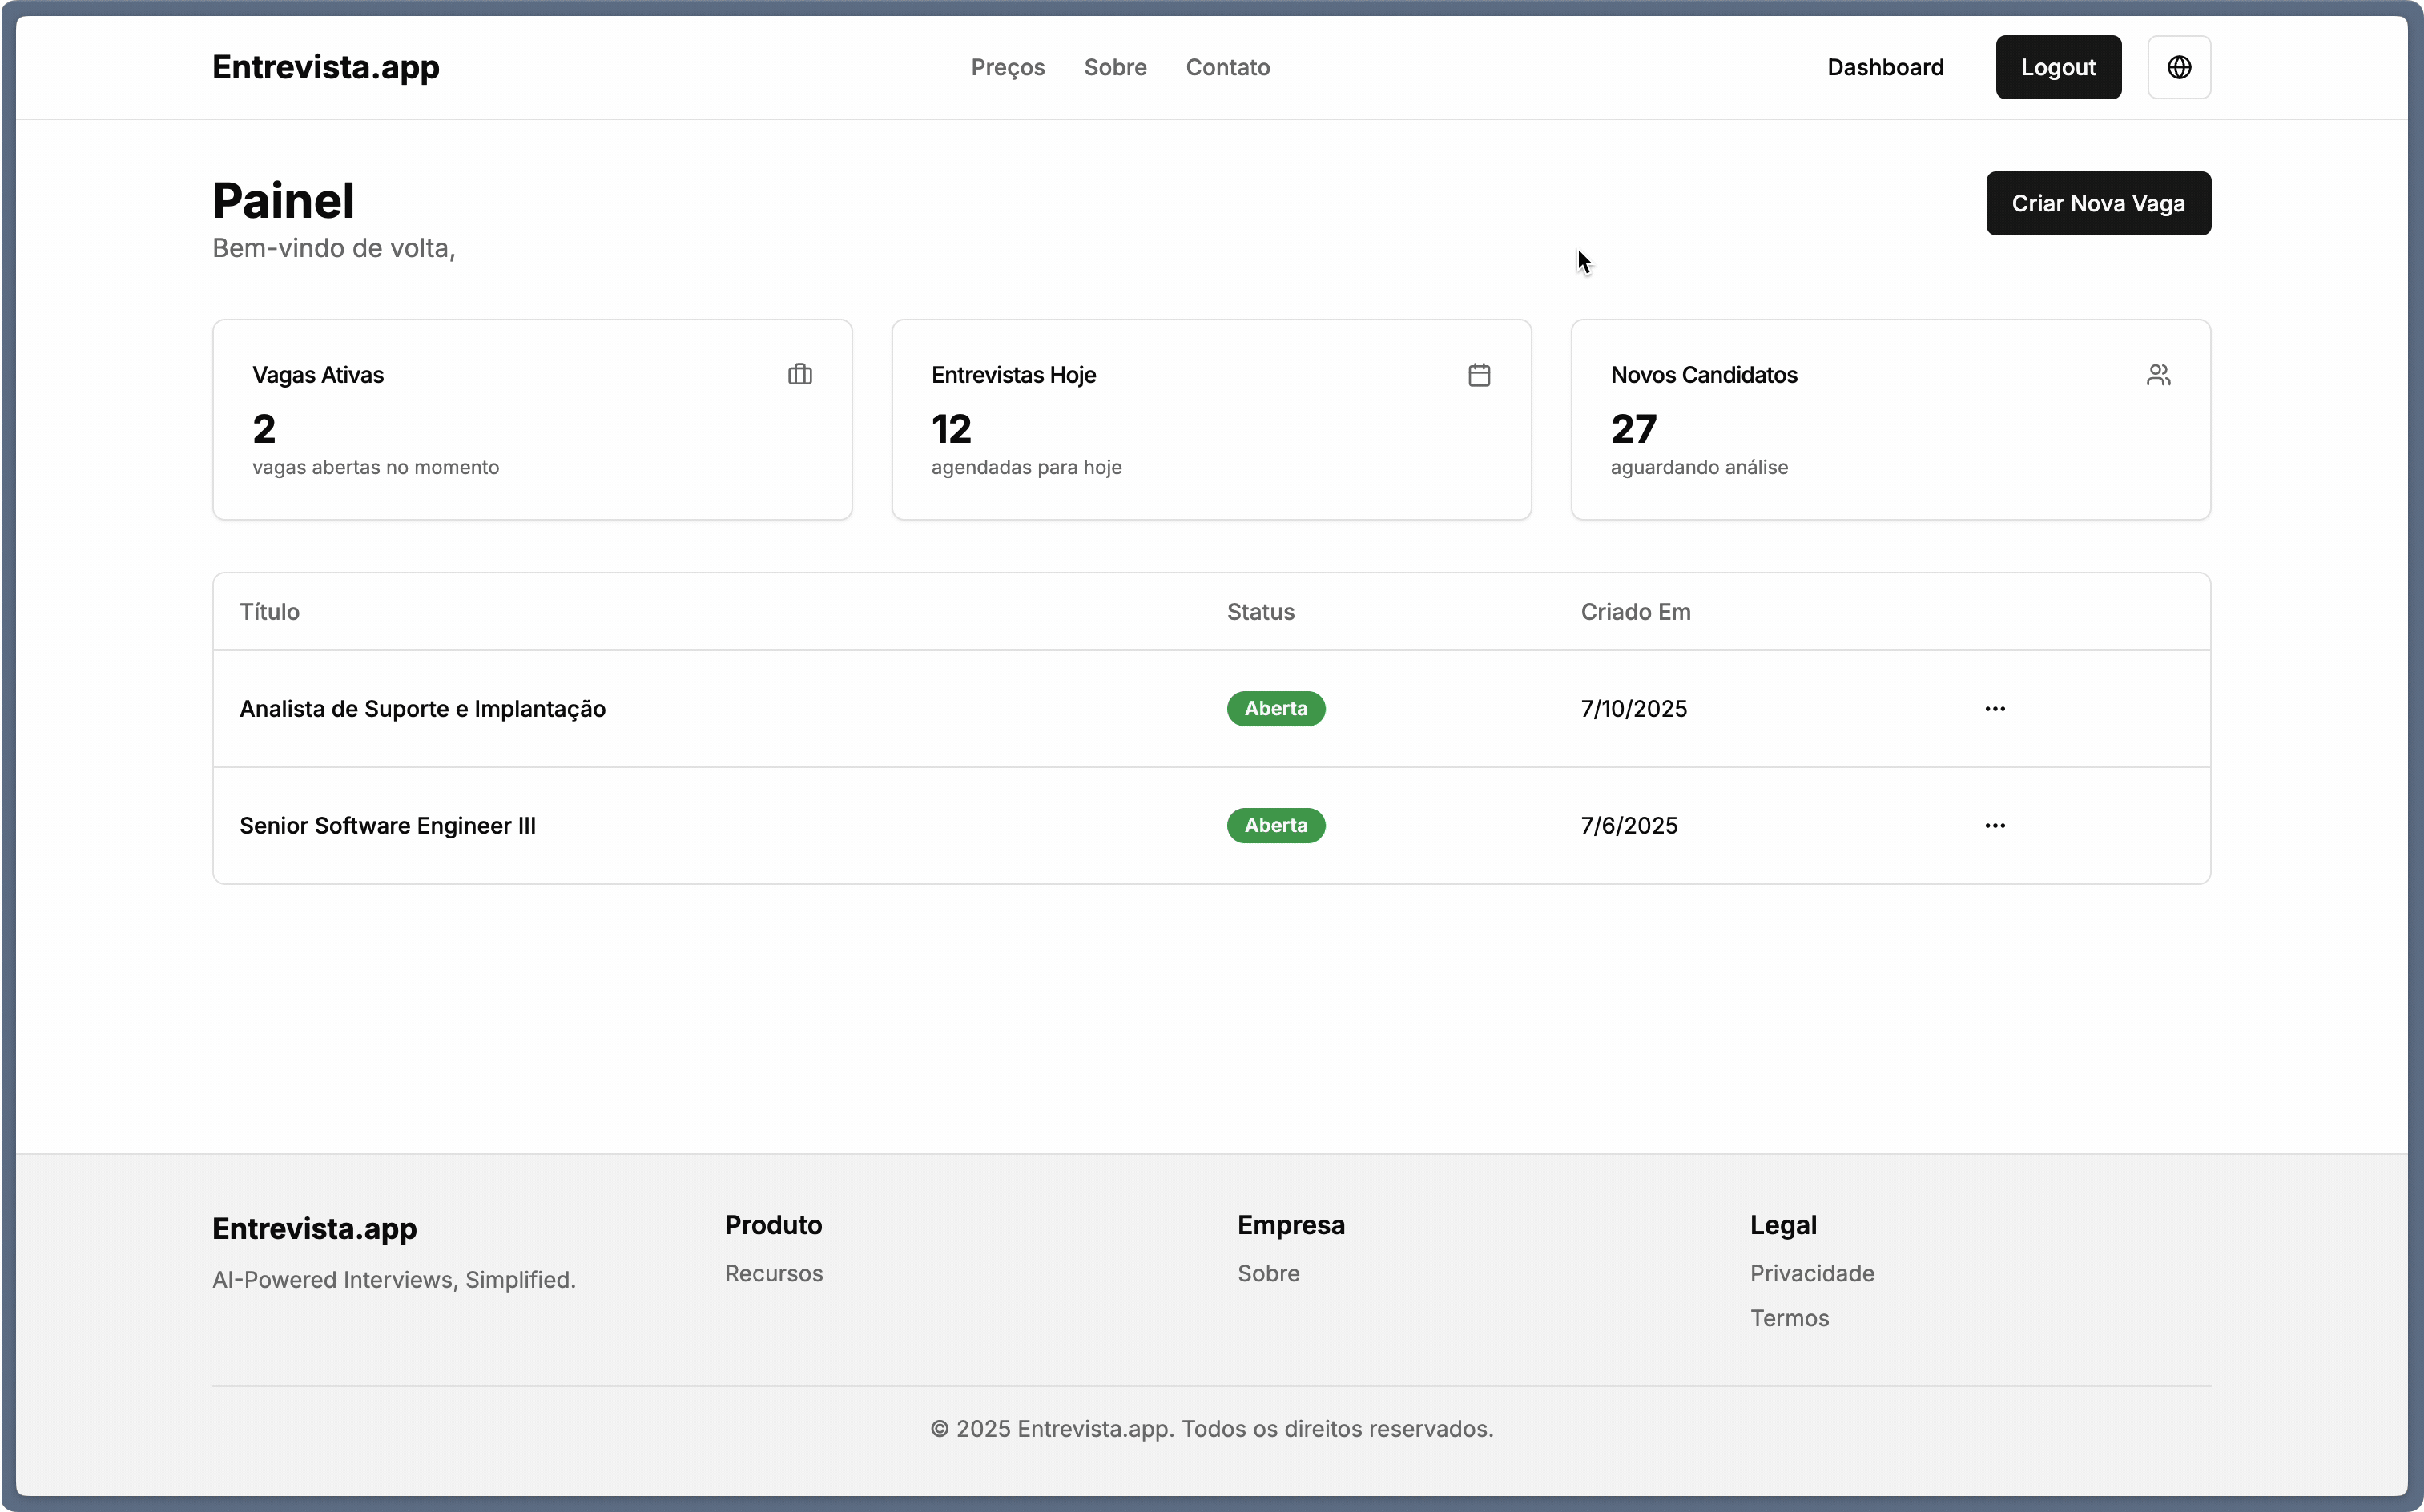Open the Dashboard link in header
Screen dimensions: 2424x1512
(x=1885, y=67)
